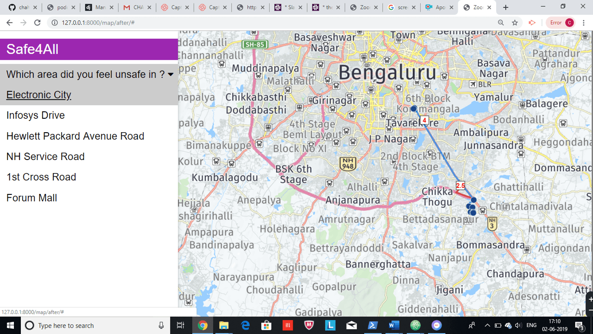Screen dimensions: 593x334
Task: Go forward with the browser forward arrow
Action: click(x=23, y=22)
